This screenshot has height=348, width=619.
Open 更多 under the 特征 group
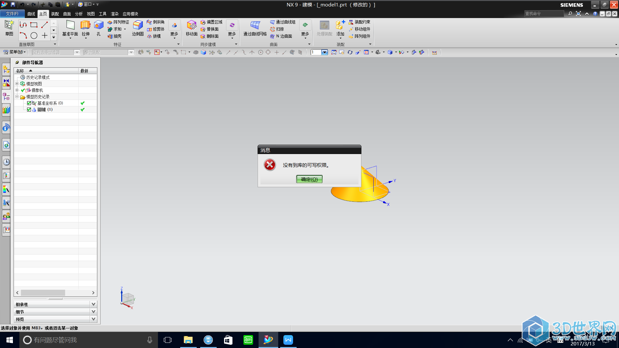coord(174,29)
